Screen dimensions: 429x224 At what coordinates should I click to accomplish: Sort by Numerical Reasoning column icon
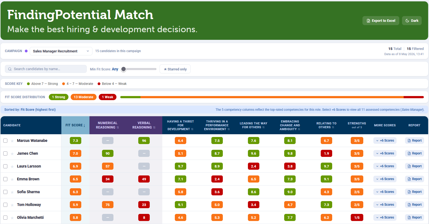[118, 127]
